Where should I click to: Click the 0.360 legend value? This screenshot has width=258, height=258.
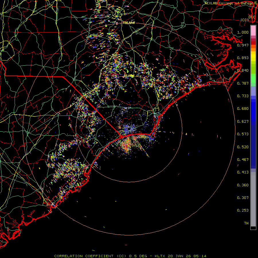[x=243, y=185]
